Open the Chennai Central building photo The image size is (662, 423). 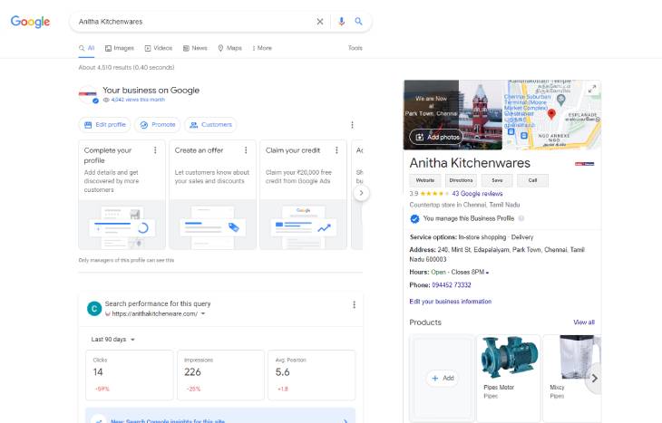[x=481, y=114]
